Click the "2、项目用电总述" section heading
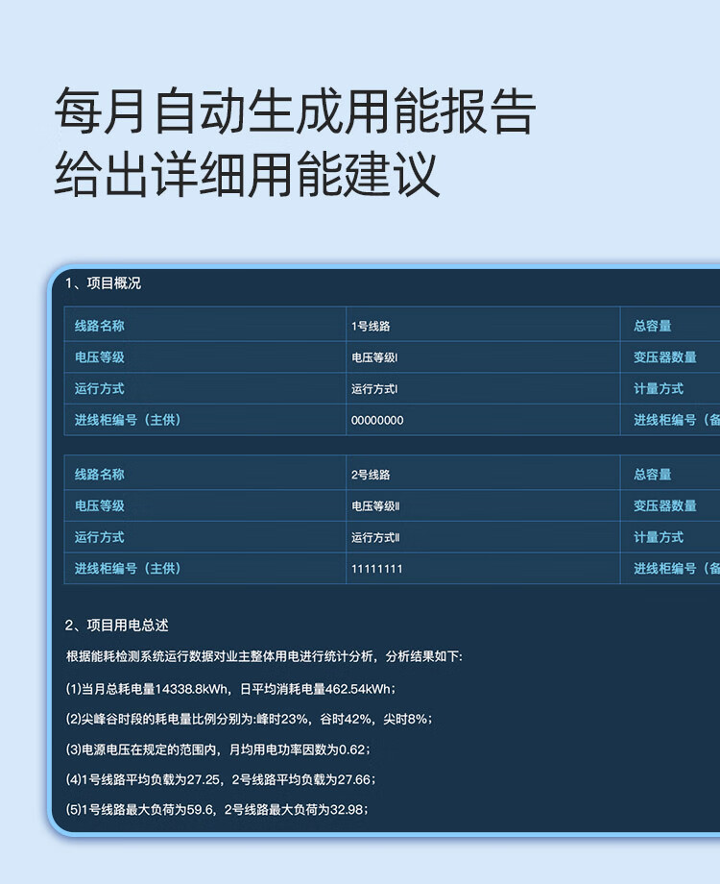The height and width of the screenshot is (884, 720). pyautogui.click(x=116, y=626)
